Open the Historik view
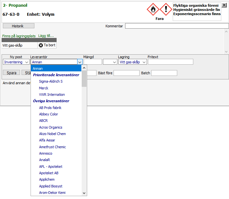Viewport: 229px width, 199px height. [x=19, y=26]
